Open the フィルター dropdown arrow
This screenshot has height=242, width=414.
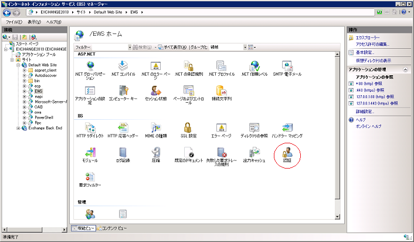point(130,47)
